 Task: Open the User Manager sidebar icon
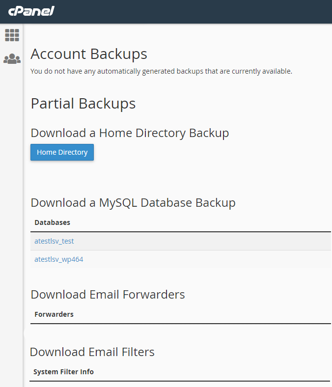click(x=12, y=59)
